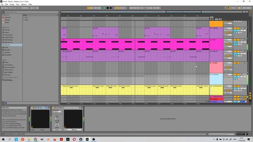Image resolution: width=253 pixels, height=142 pixels.
Task: Open Windows Start menu
Action: (3, 139)
